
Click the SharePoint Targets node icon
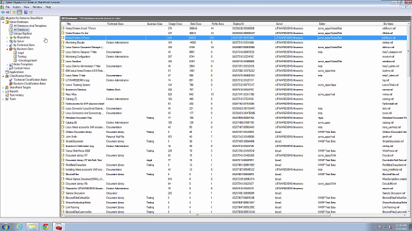pos(7,87)
